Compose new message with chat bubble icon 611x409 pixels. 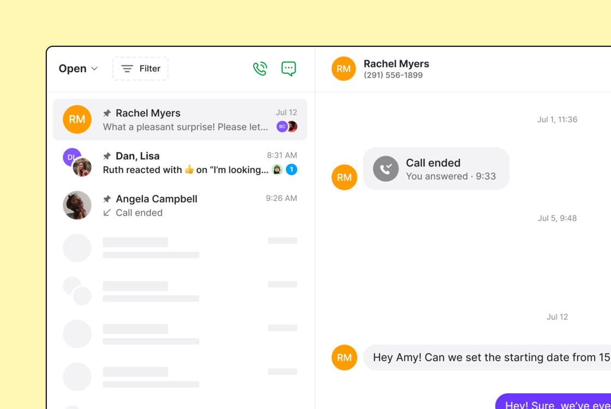point(289,69)
